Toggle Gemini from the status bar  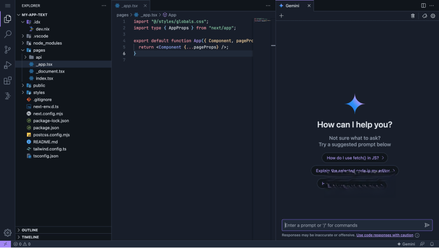click(404, 244)
